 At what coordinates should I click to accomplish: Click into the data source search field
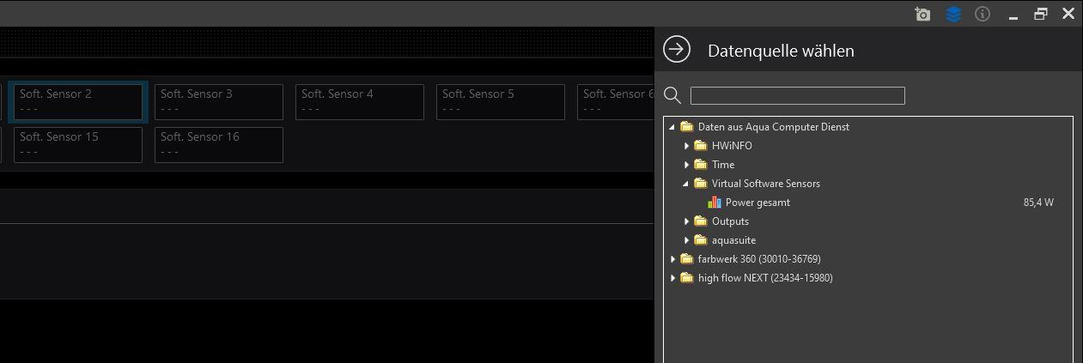(798, 95)
